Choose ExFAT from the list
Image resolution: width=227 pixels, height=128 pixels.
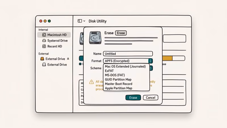point(109,71)
